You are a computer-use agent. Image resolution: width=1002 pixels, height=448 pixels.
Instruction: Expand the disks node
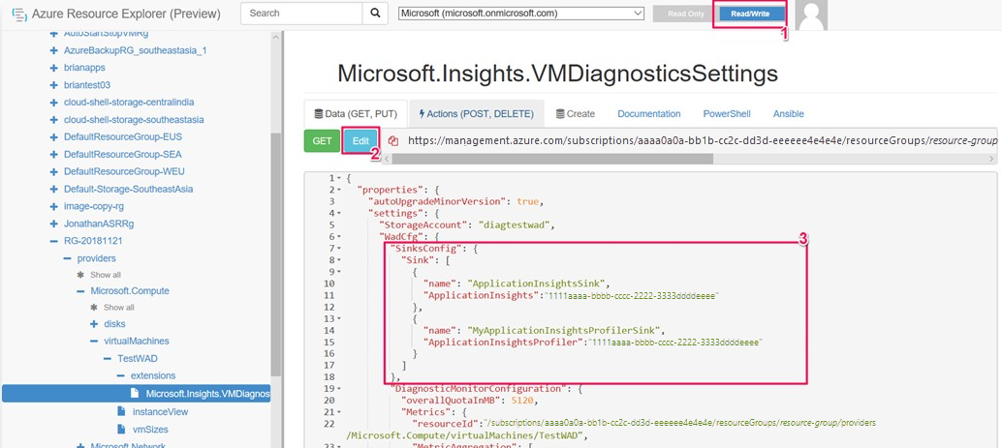pyautogui.click(x=94, y=324)
